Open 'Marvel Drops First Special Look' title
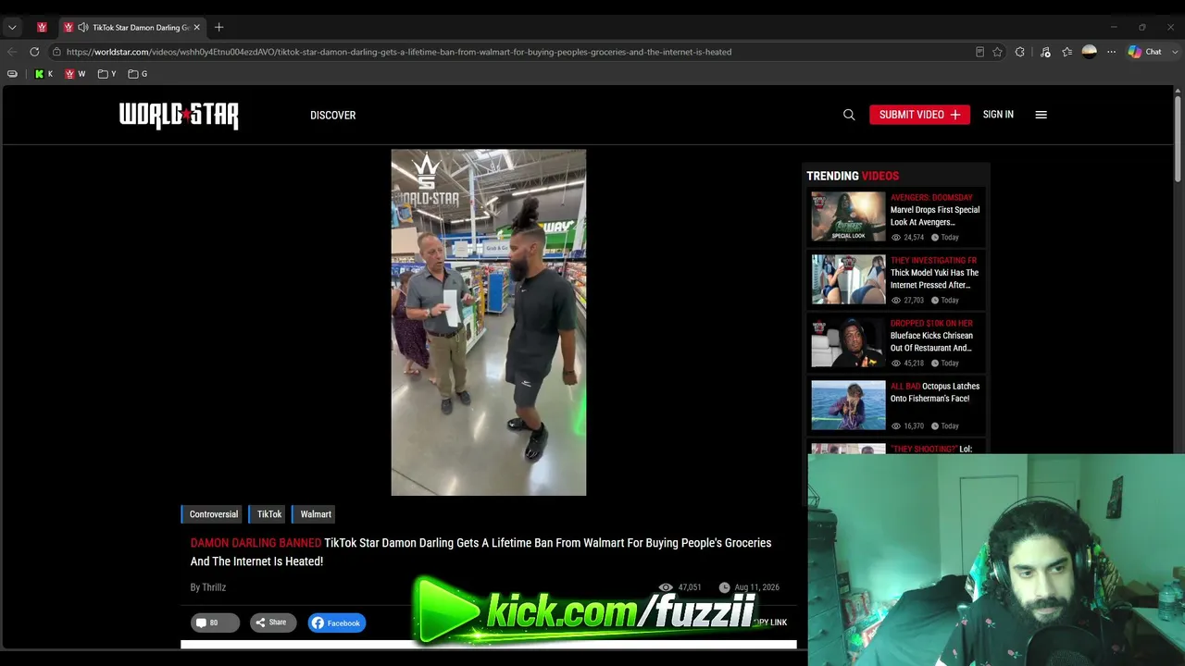This screenshot has width=1185, height=666. [x=935, y=216]
